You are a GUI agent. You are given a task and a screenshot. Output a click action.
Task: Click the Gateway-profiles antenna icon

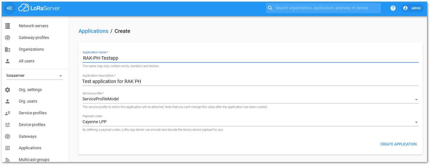coord(8,38)
